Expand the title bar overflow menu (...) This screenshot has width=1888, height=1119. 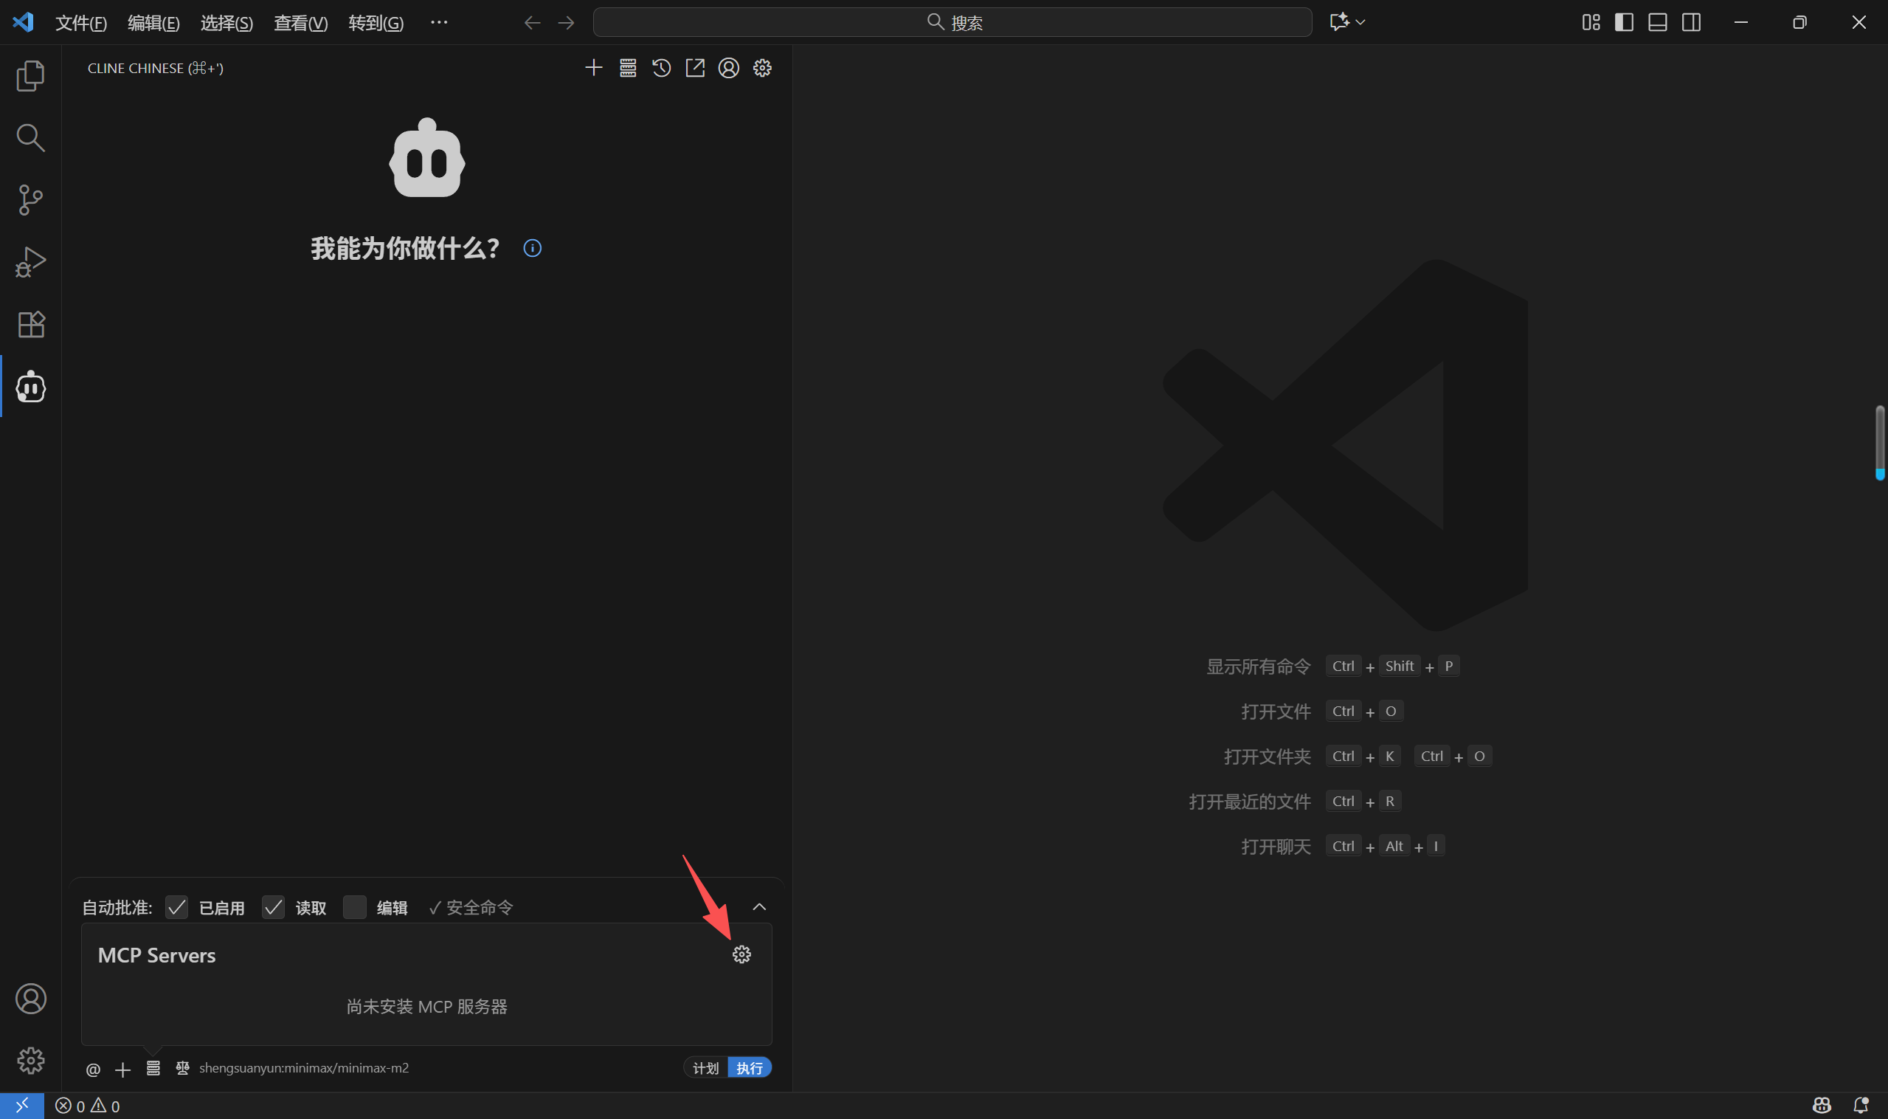(439, 23)
